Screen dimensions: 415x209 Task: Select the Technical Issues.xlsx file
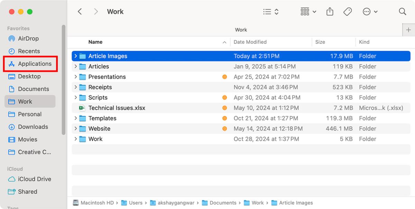[x=117, y=108]
